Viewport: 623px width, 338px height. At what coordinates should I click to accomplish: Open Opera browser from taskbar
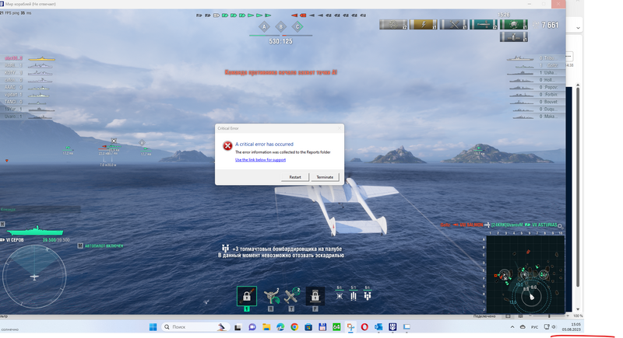(x=364, y=327)
